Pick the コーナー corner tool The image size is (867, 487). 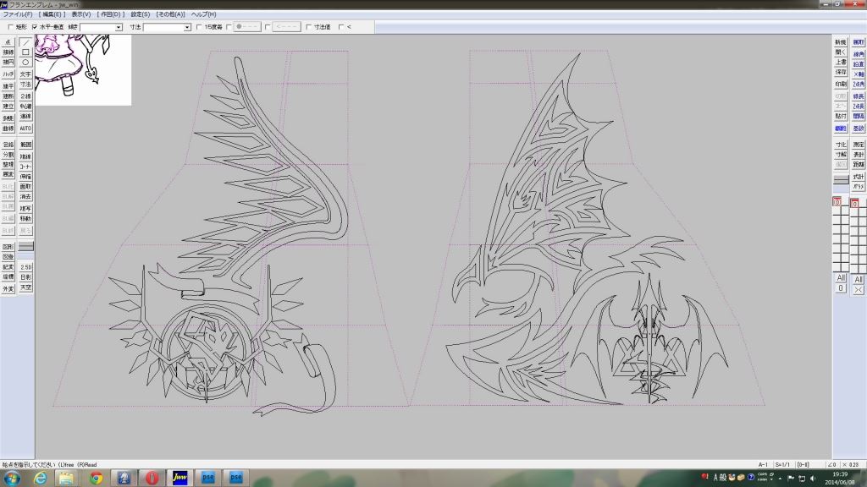click(25, 167)
